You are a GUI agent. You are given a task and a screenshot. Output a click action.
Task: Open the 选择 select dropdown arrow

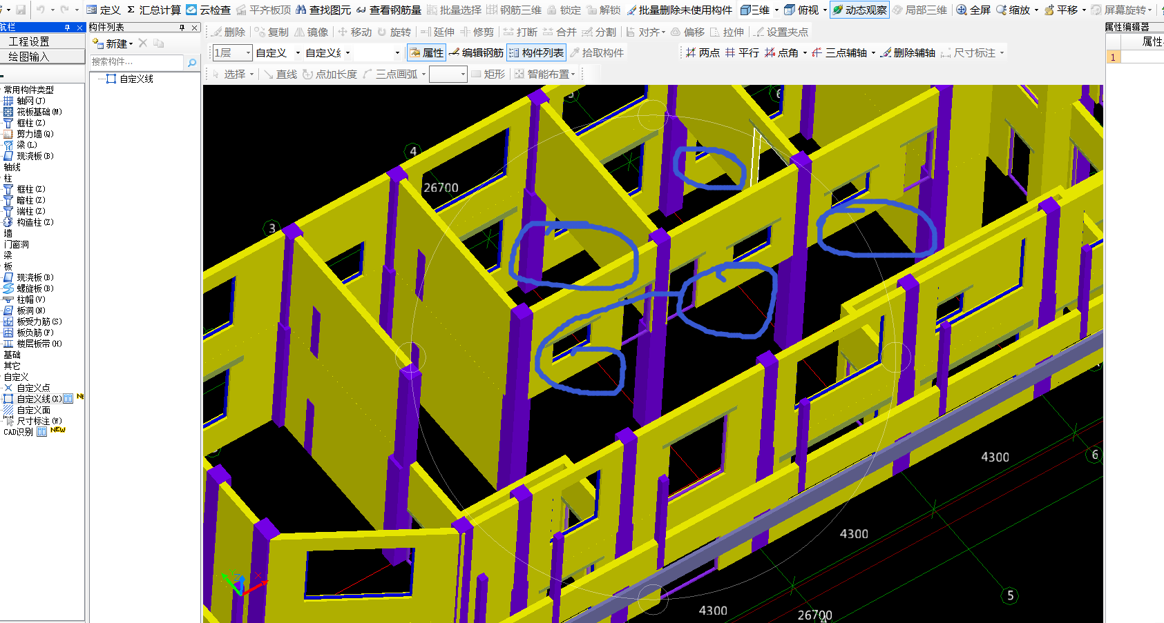(251, 74)
